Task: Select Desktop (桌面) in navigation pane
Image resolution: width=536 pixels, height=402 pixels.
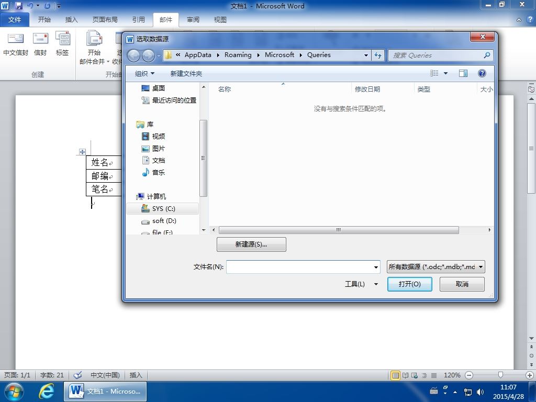Action: tap(153, 88)
